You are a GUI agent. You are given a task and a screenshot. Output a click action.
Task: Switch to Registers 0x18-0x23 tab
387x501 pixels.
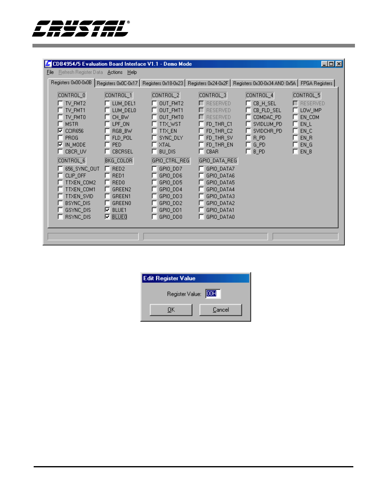tap(163, 83)
